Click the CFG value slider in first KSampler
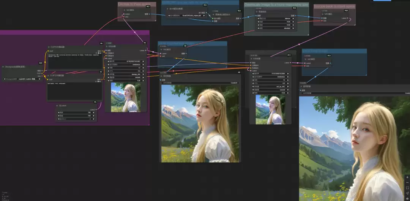 [126, 71]
